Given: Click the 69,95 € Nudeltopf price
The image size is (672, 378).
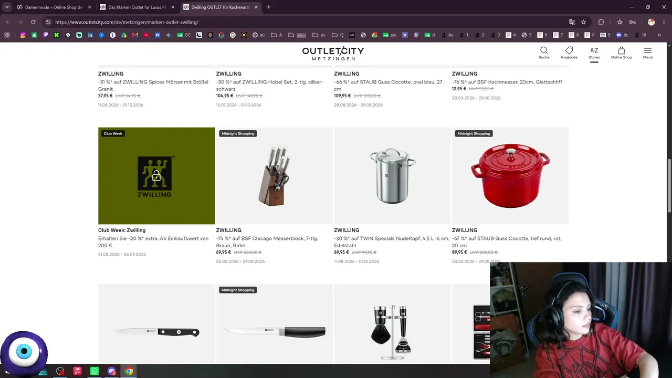Looking at the screenshot, I should tap(342, 253).
